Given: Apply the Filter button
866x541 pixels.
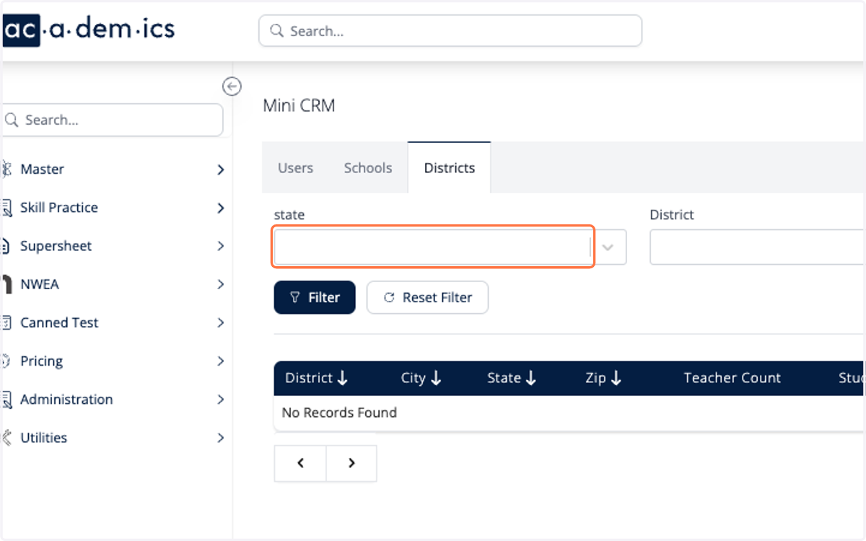Looking at the screenshot, I should click(315, 297).
